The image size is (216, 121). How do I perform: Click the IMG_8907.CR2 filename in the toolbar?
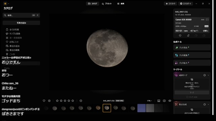click(x=109, y=101)
